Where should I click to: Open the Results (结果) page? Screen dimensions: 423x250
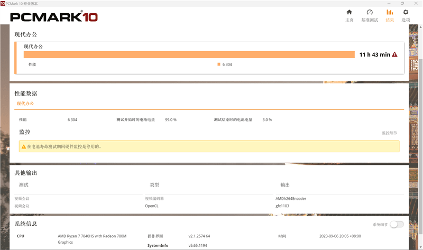pyautogui.click(x=390, y=16)
